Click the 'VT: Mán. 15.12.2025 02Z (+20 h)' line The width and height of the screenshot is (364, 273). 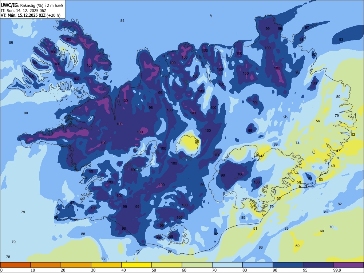(x=31, y=15)
